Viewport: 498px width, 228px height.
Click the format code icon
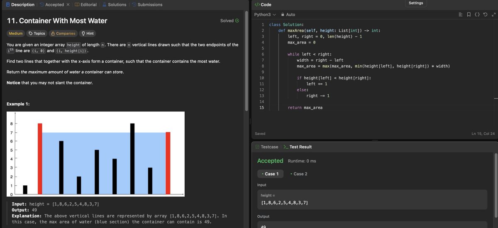click(460, 15)
